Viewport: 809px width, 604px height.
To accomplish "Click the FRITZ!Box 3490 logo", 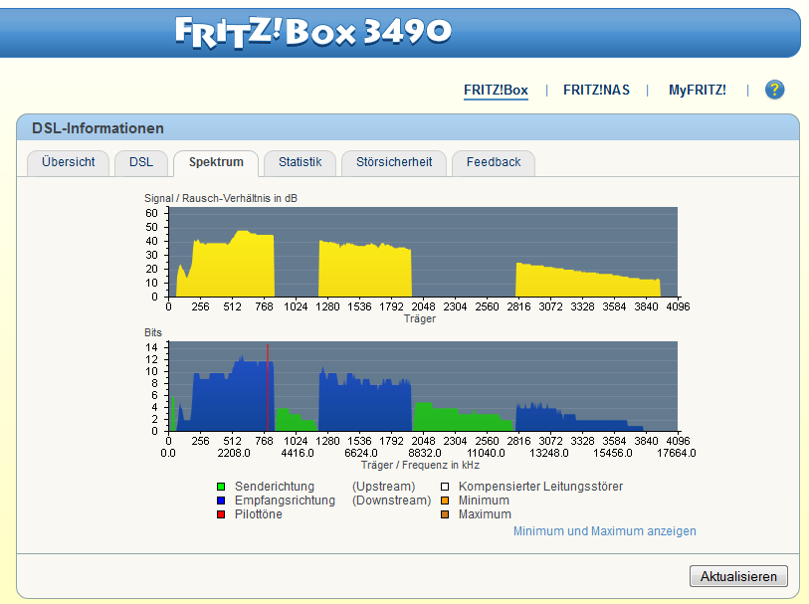I will click(x=313, y=32).
